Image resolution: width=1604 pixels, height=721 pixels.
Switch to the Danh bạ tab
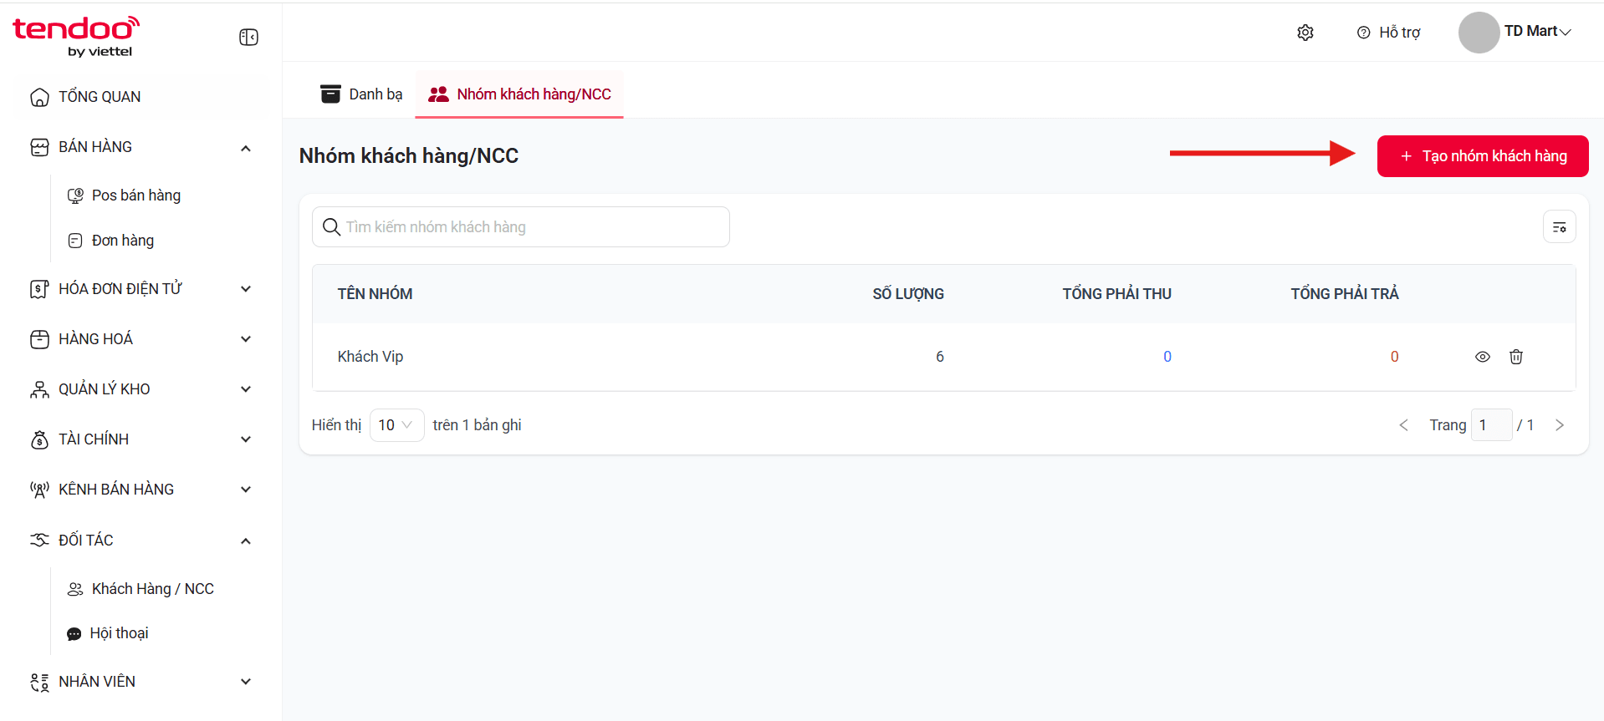pyautogui.click(x=361, y=94)
